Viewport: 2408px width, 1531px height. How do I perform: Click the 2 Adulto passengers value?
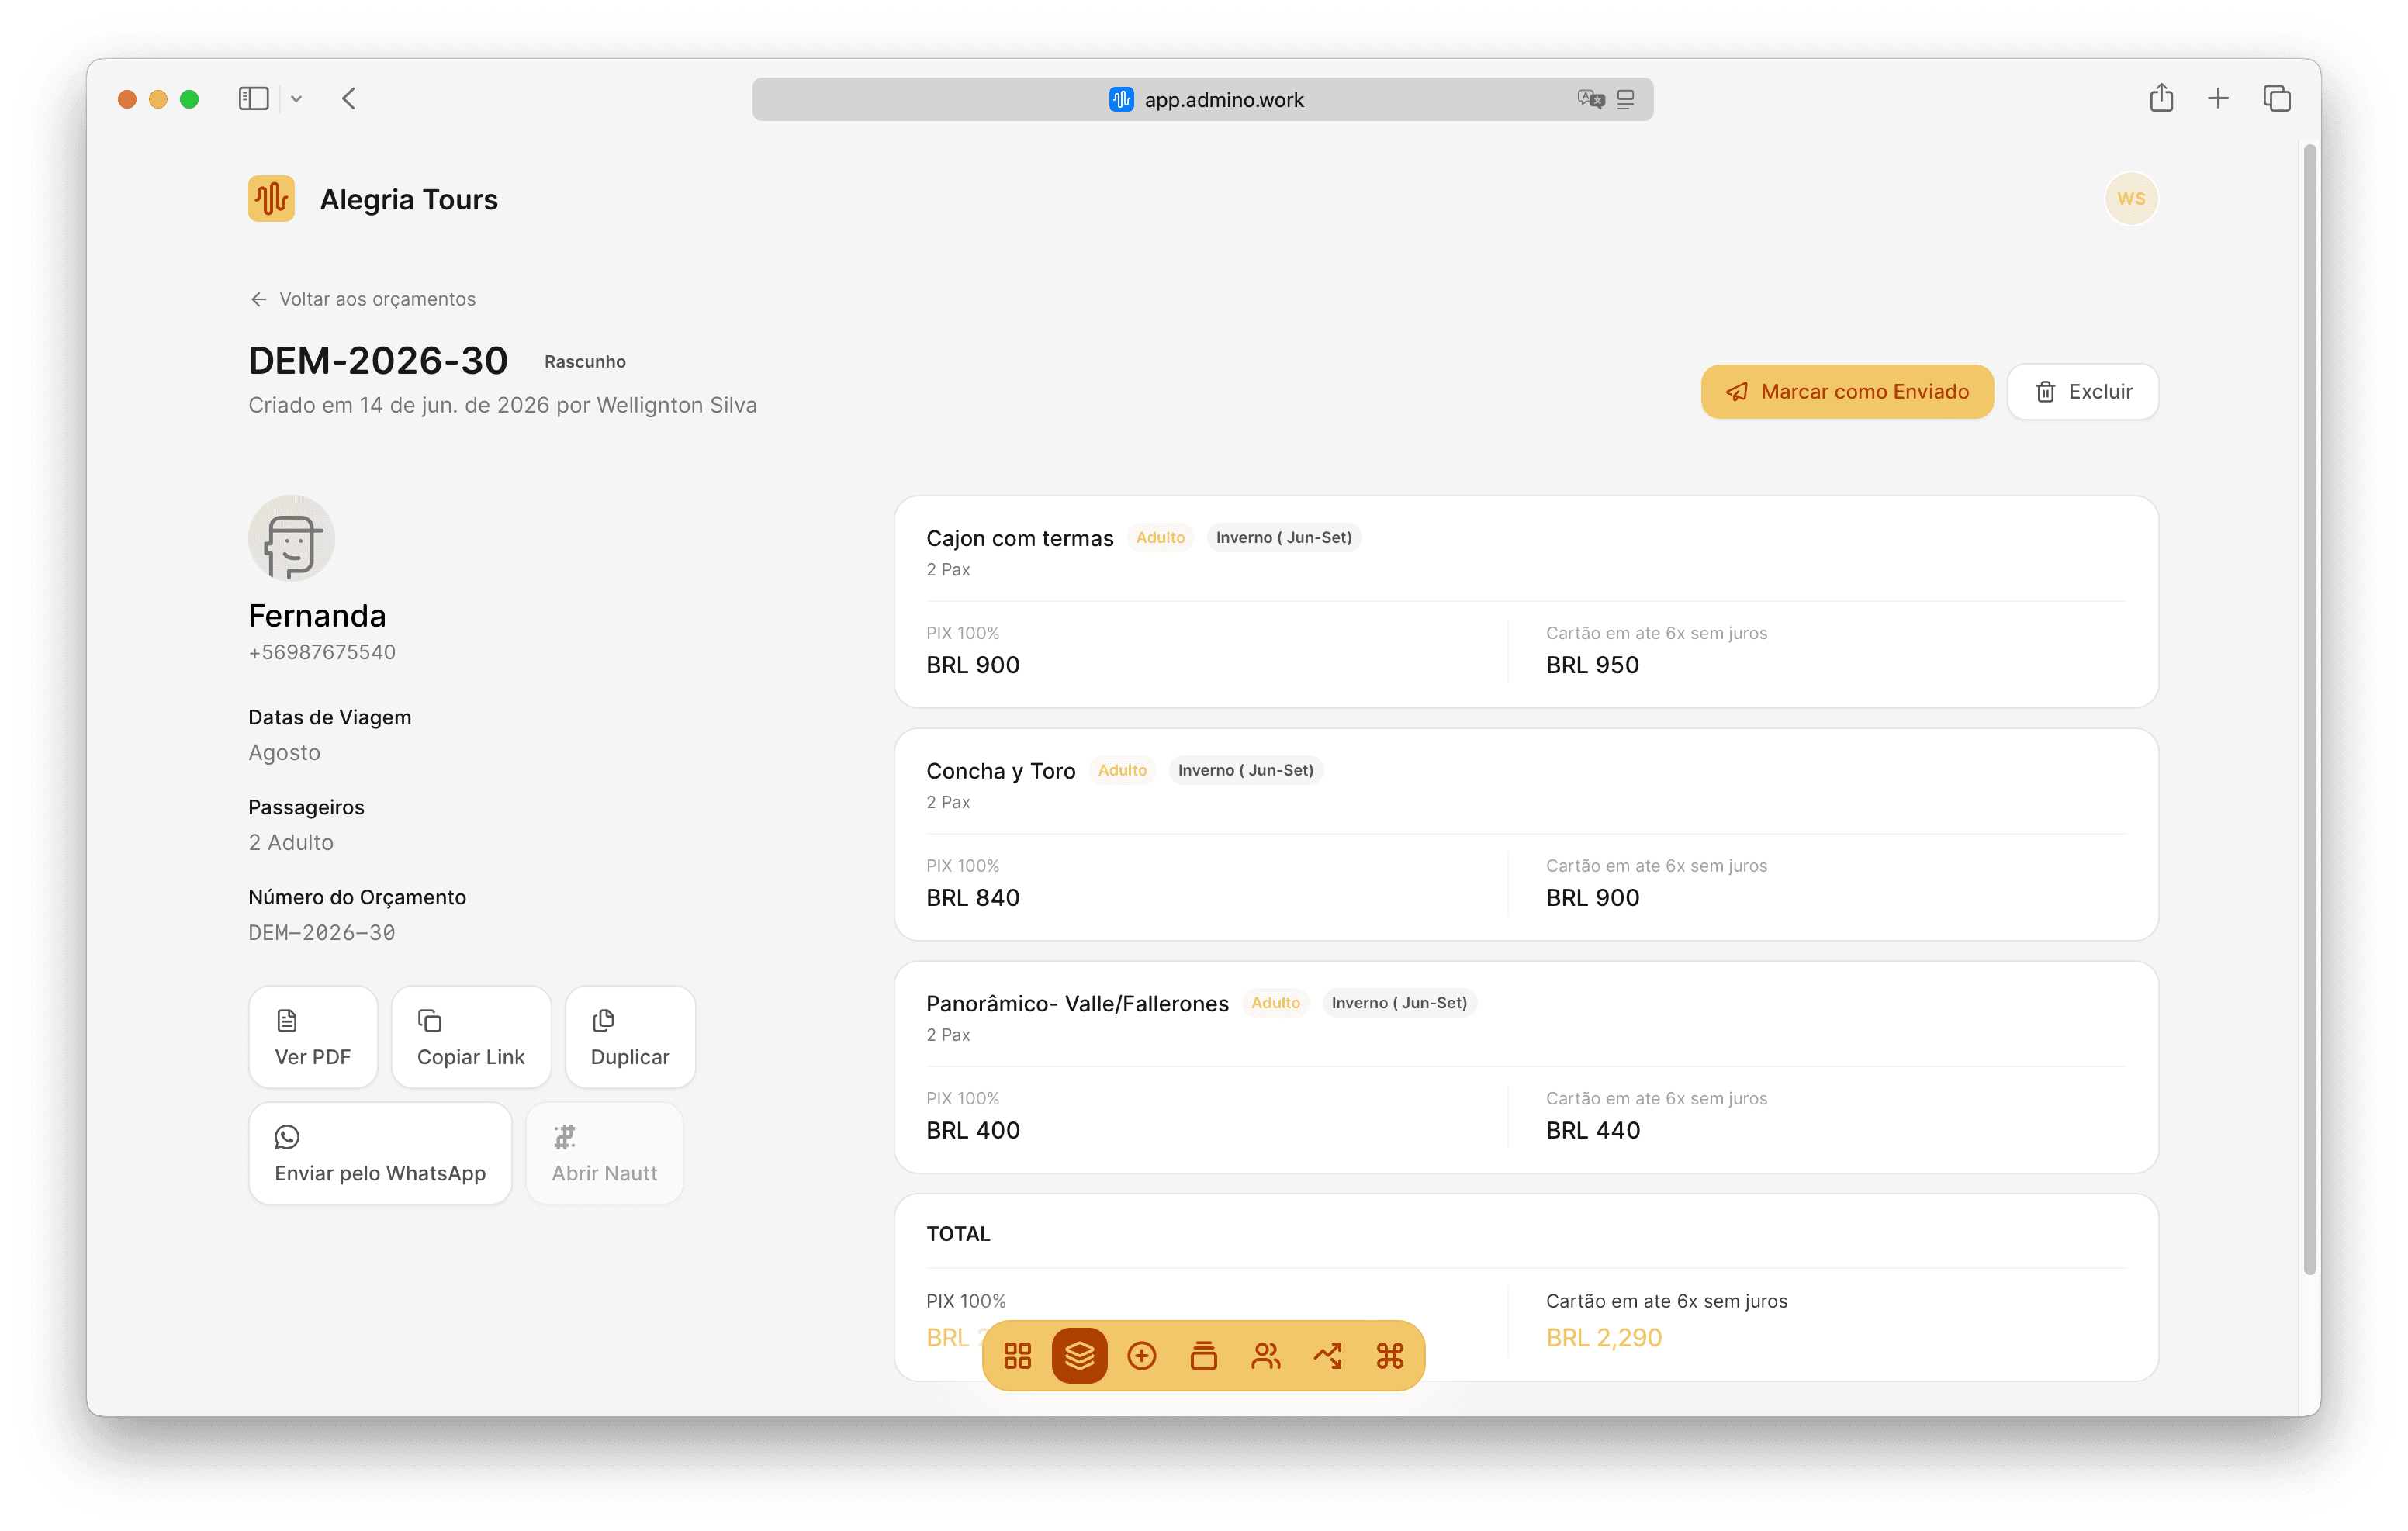[290, 842]
